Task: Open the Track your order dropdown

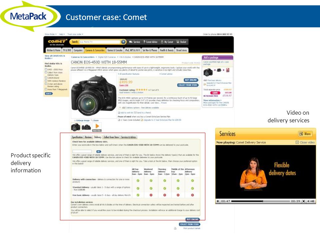Action: coord(75,34)
